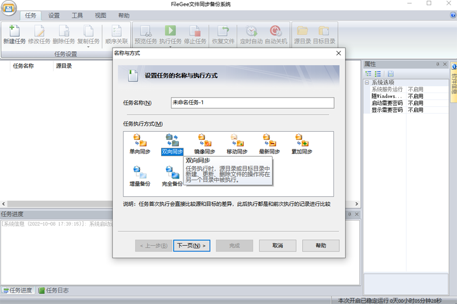Select the 显示需要密码 property row
Viewport: 457px width, 304px height.
pos(406,110)
